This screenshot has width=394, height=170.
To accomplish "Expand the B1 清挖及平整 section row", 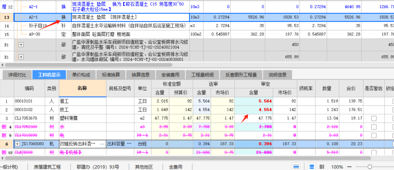I will pyautogui.click(x=21, y=45).
